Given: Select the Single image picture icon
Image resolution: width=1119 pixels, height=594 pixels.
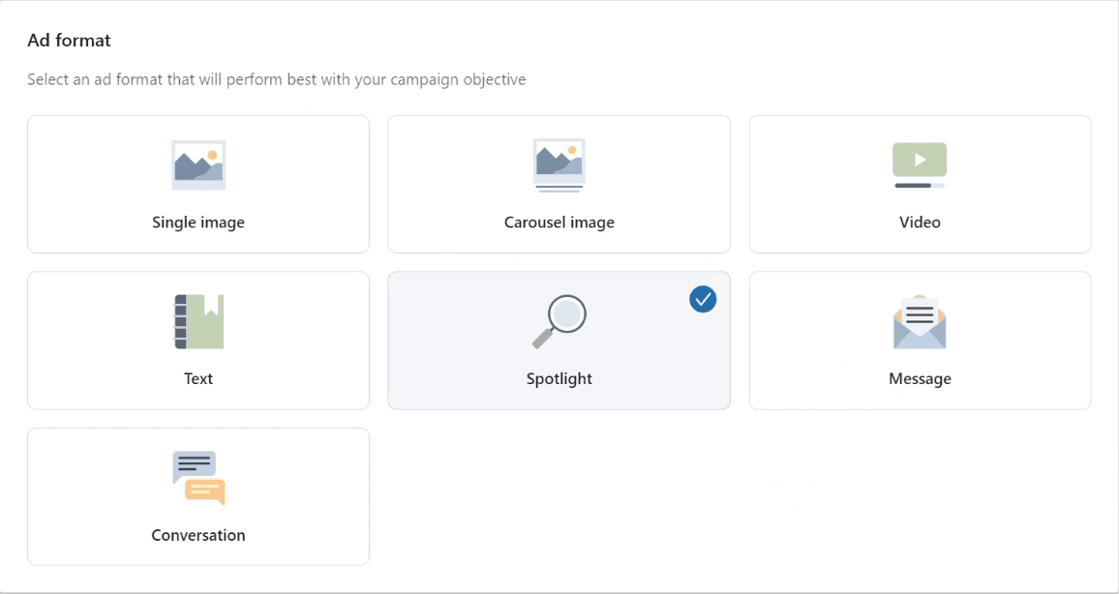Looking at the screenshot, I should click(x=198, y=164).
